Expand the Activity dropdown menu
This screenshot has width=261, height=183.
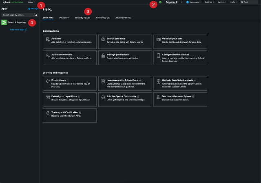pos(222,2)
